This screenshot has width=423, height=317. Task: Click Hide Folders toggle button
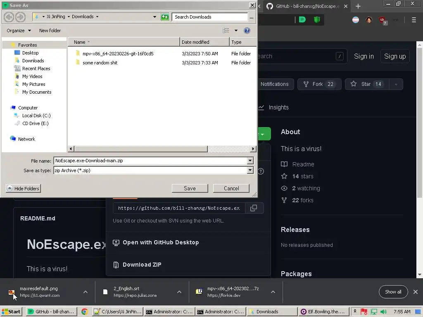click(23, 188)
